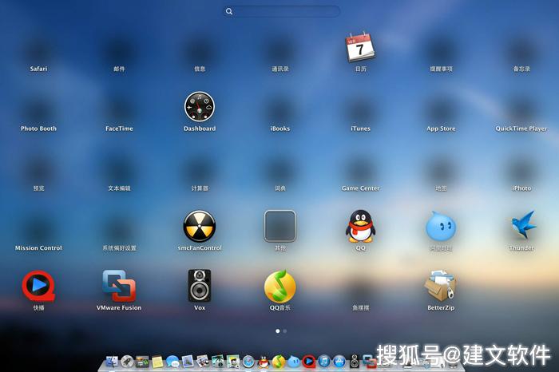
Task: Open Safari compass icon in the Dock
Action: coord(248,362)
